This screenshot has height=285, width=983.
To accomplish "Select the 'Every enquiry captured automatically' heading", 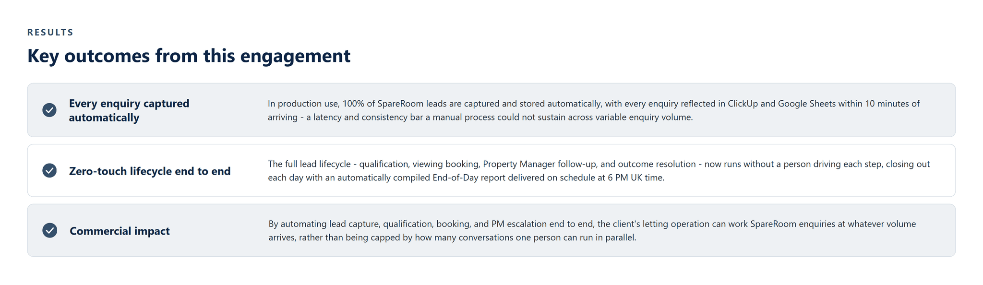I will coord(129,110).
